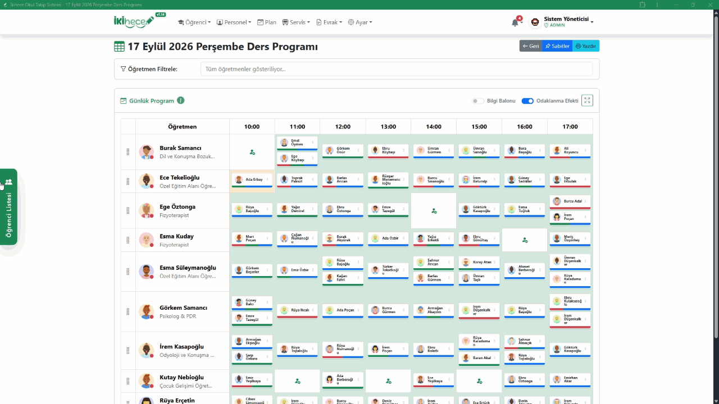Grab the drag handle for Ege Öztonga's row
Viewport: 719px width, 404px height.
128,211
